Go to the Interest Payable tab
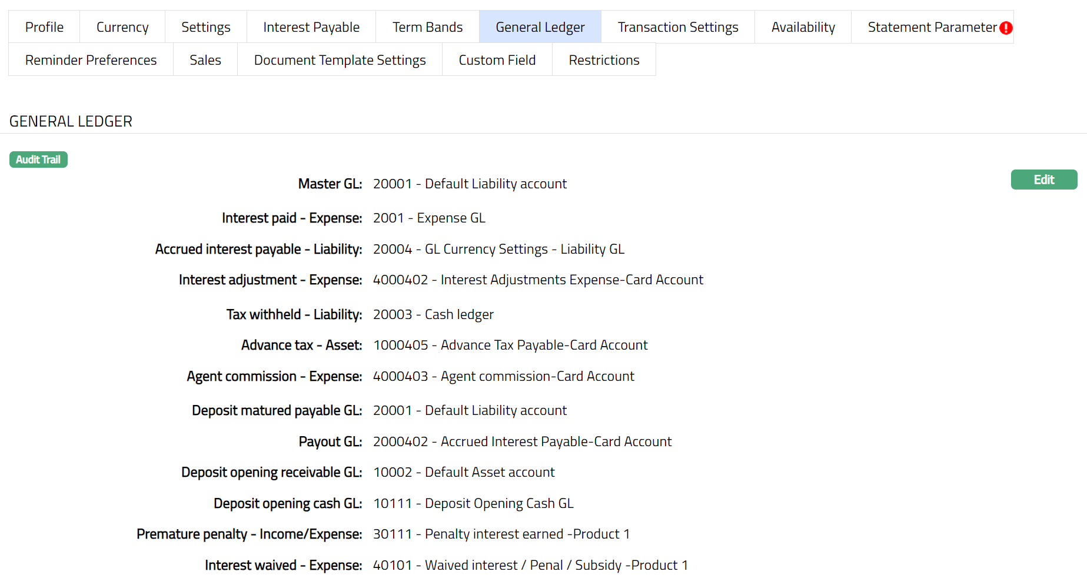Screen dimensions: 1087x588 pyautogui.click(x=311, y=27)
